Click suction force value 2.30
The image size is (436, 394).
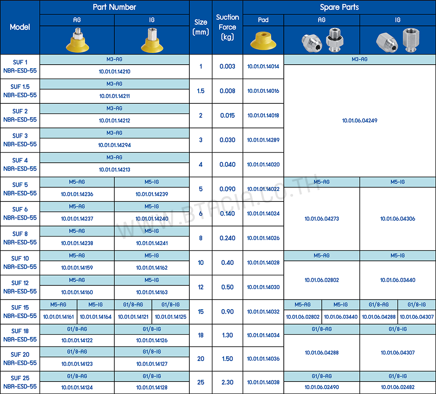pos(227,382)
